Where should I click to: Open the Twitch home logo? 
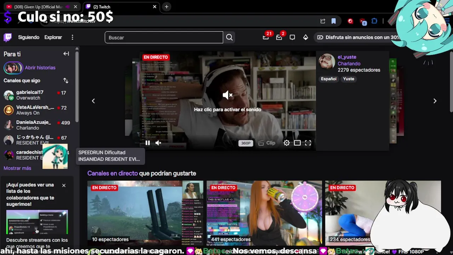click(x=7, y=37)
